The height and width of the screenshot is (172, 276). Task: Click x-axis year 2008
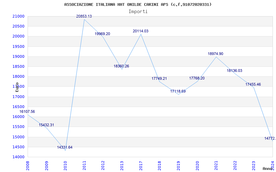[28, 165]
